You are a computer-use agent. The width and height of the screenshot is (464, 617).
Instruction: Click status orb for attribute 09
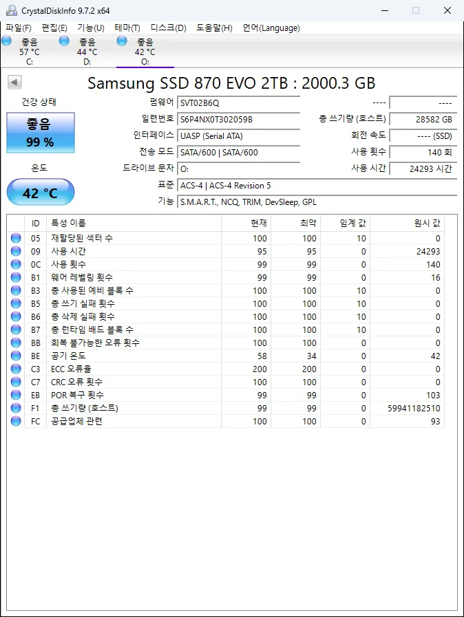click(x=16, y=251)
